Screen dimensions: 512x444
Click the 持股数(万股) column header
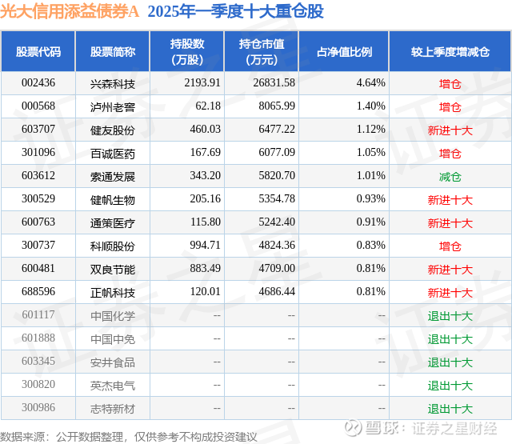point(187,51)
